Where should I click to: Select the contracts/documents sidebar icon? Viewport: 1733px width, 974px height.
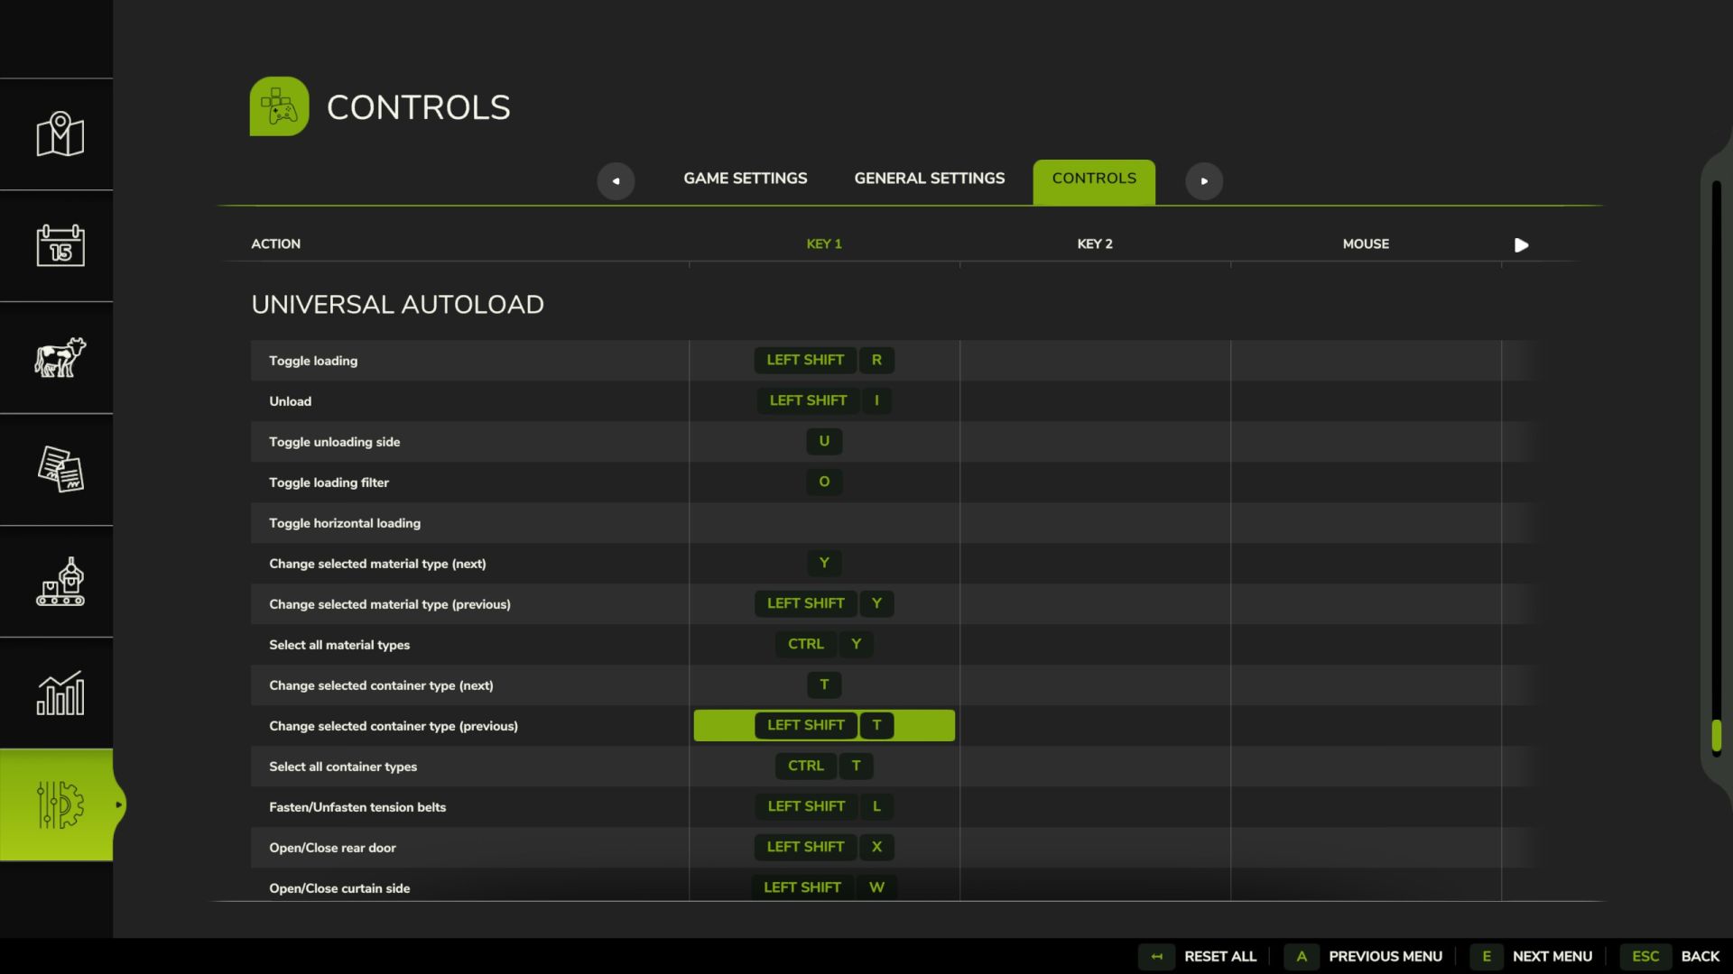click(x=60, y=469)
